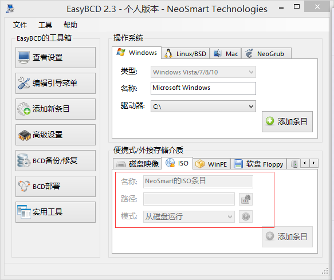Click the monitor icon on 查看设置
334x280 pixels.
click(23, 57)
